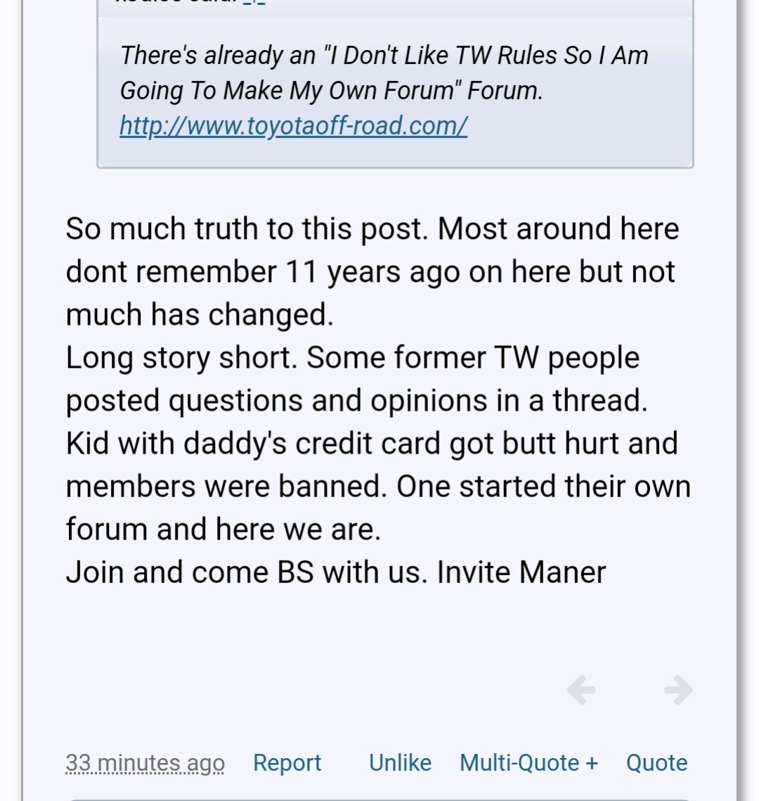759x801 pixels.
Task: Quote this post
Action: click(x=657, y=763)
